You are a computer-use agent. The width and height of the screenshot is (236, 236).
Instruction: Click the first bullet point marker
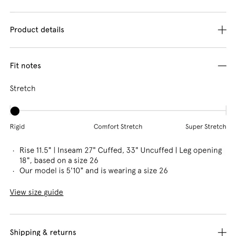pos(13,151)
